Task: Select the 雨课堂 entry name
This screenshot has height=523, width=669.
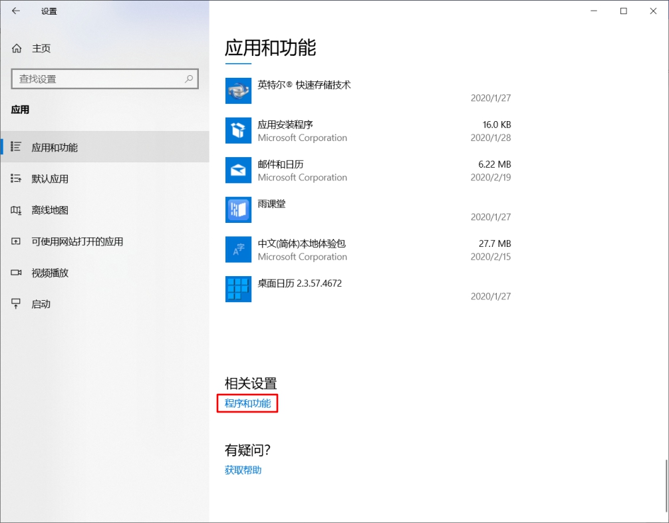Action: pyautogui.click(x=271, y=204)
